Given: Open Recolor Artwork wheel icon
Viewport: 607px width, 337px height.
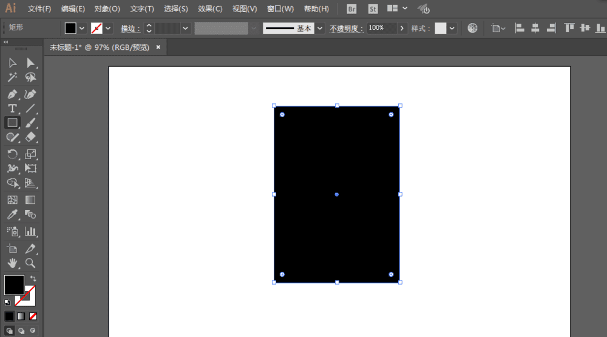Looking at the screenshot, I should tap(472, 28).
